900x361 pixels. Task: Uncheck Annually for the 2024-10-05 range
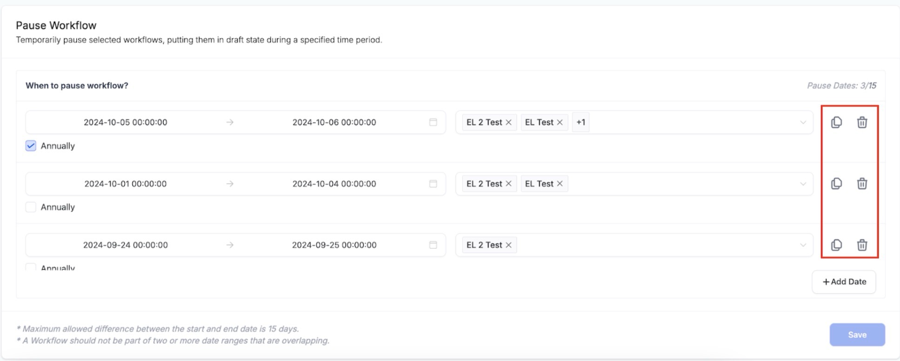click(31, 146)
